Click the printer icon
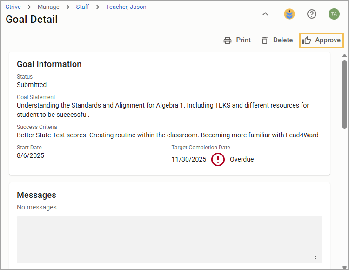The width and height of the screenshot is (349, 270). [x=227, y=40]
